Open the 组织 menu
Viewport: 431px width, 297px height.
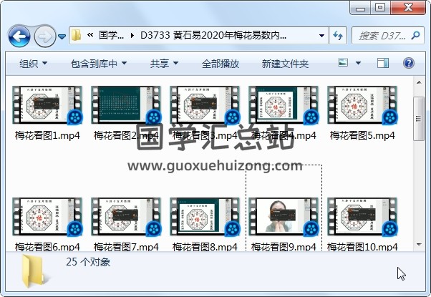click(33, 64)
